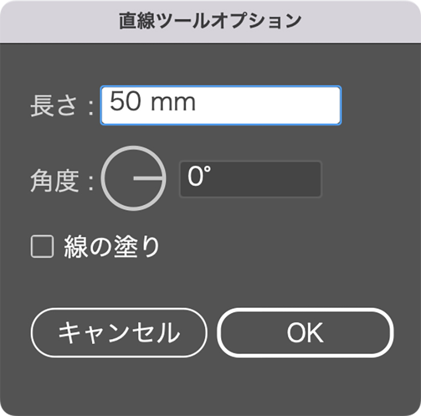Click into the 長さ input field
Image resolution: width=421 pixels, height=416 pixels.
tap(221, 105)
